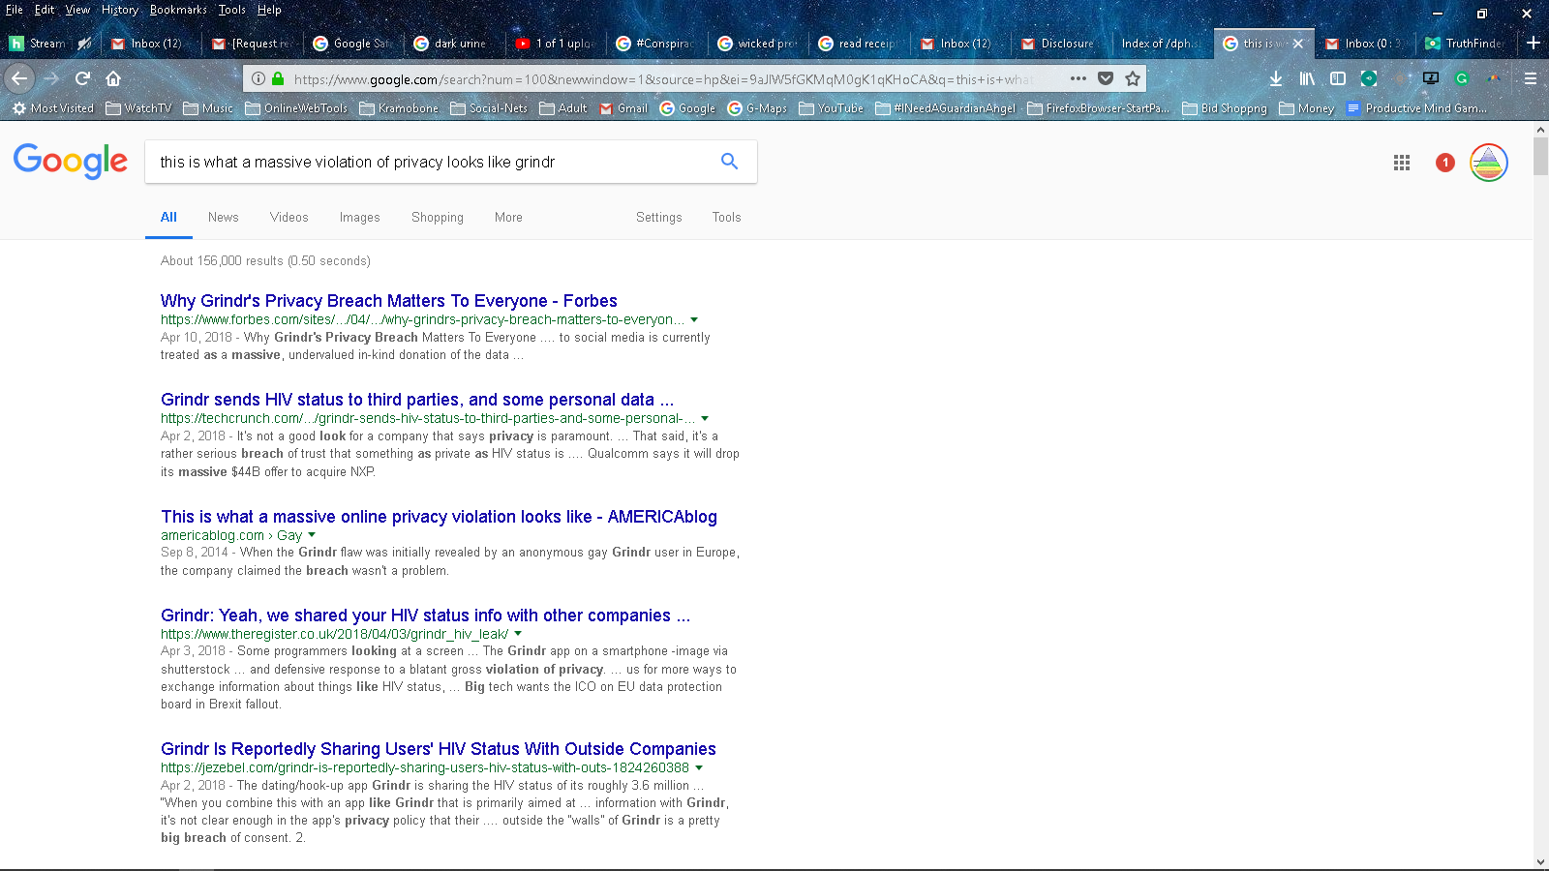Open the Productive Mind Games bookmark
Viewport: 1549px width, 871px height.
click(x=1416, y=108)
